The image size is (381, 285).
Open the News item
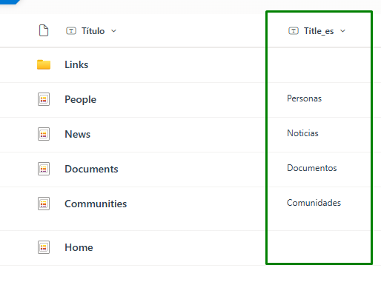point(77,134)
